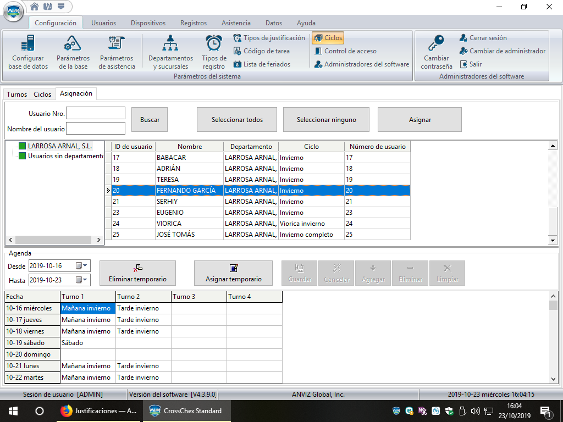
Task: Open Tipos de registro
Action: (x=214, y=52)
